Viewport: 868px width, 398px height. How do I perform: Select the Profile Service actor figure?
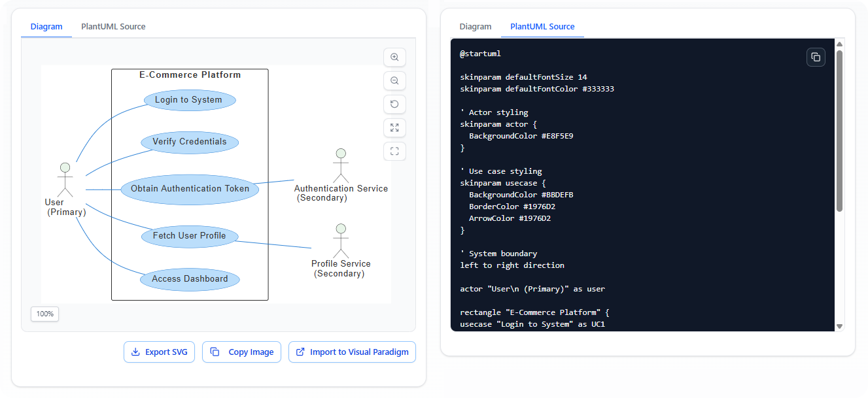click(x=340, y=240)
